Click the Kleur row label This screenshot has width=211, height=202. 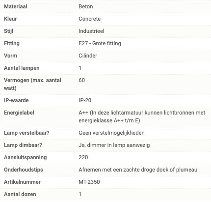[x=10, y=19]
